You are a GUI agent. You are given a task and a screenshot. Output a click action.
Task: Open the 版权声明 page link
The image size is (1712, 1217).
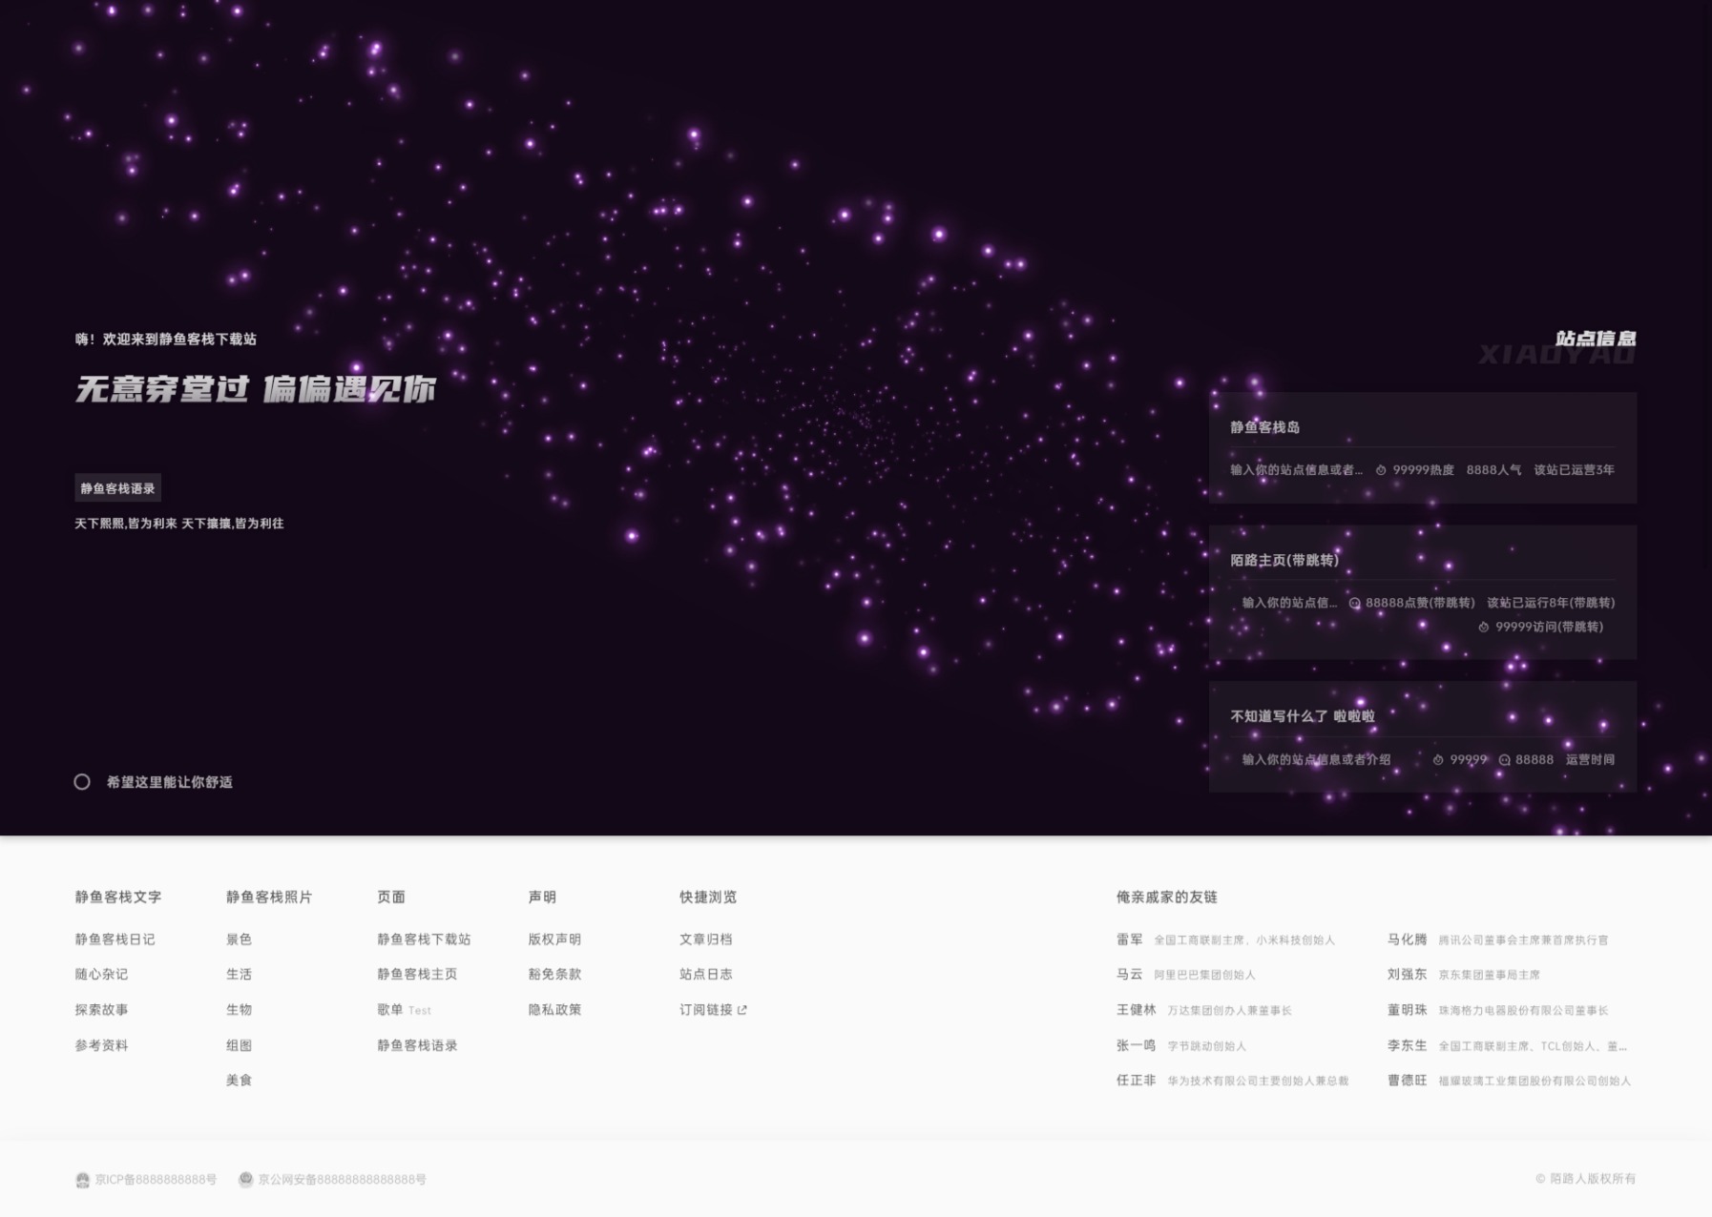coord(554,939)
